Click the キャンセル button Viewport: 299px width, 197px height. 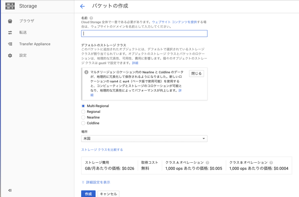click(x=108, y=194)
